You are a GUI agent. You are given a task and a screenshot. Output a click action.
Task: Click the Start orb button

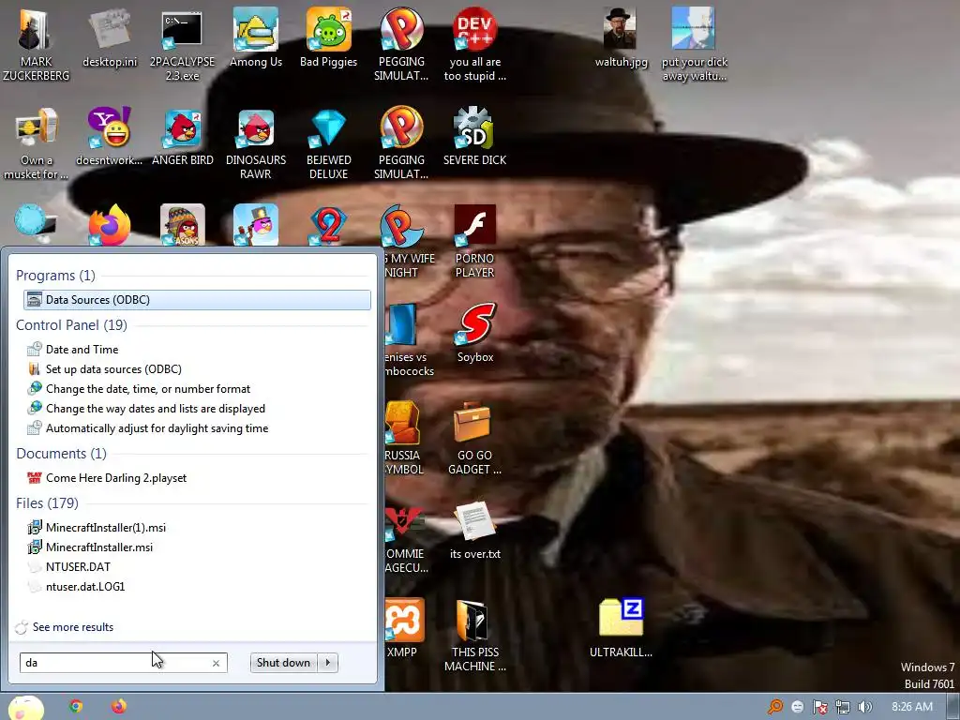point(26,708)
